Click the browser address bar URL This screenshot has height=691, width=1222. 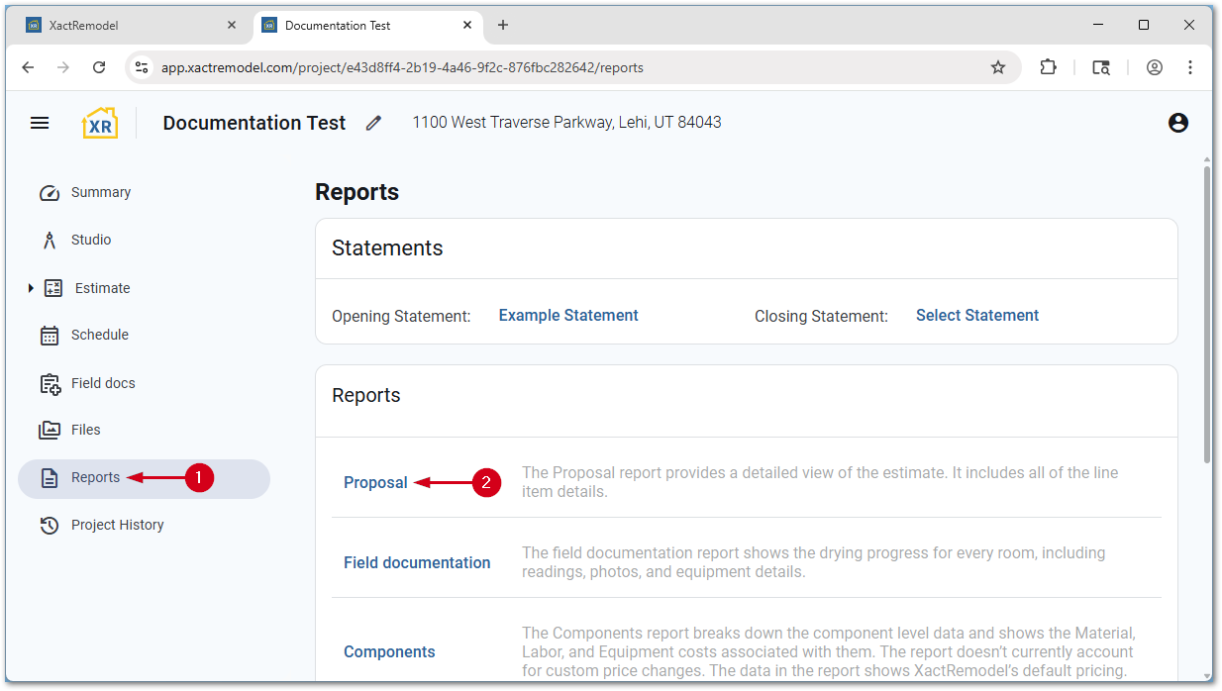pyautogui.click(x=402, y=67)
